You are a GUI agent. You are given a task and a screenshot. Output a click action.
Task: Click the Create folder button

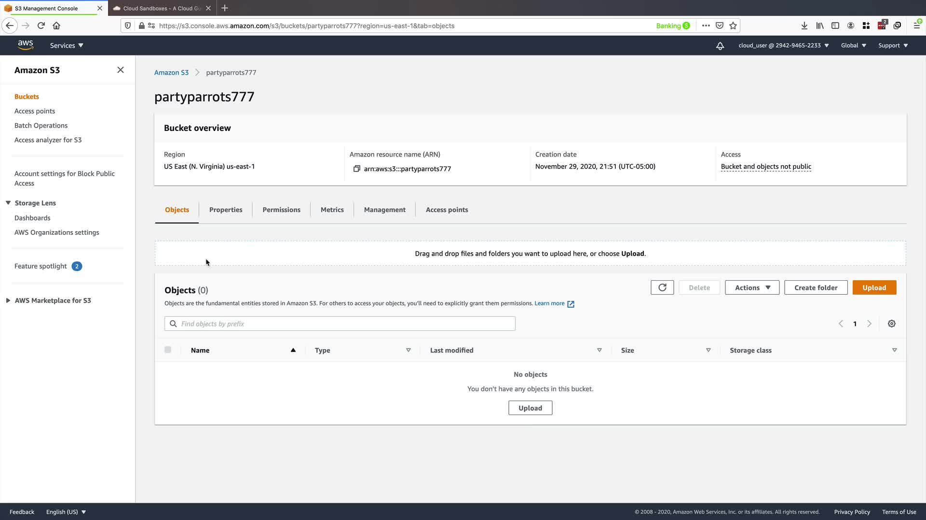[816, 287]
